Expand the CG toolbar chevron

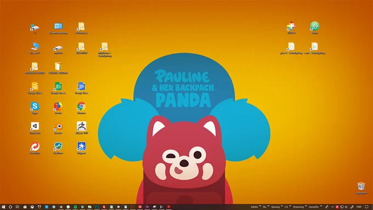tap(290, 206)
